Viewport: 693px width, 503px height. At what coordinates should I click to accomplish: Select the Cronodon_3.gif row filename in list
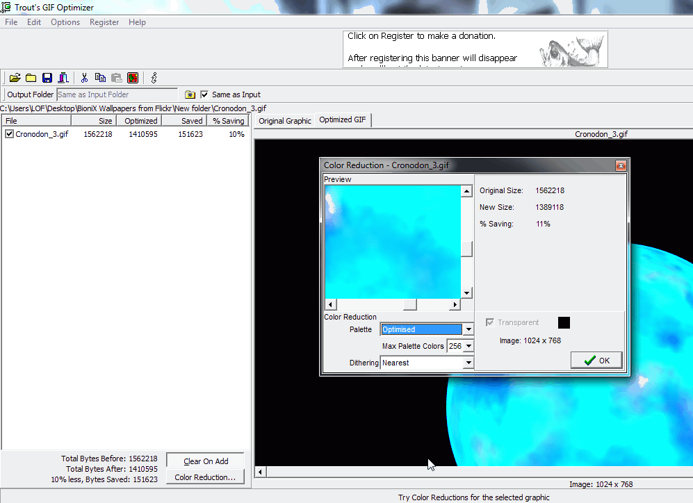click(x=42, y=134)
